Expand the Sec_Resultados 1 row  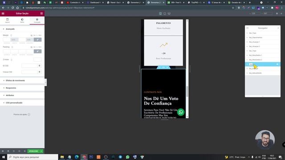pos(247,55)
